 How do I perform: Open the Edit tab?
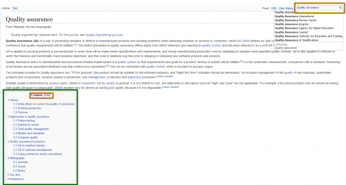pos(274,8)
